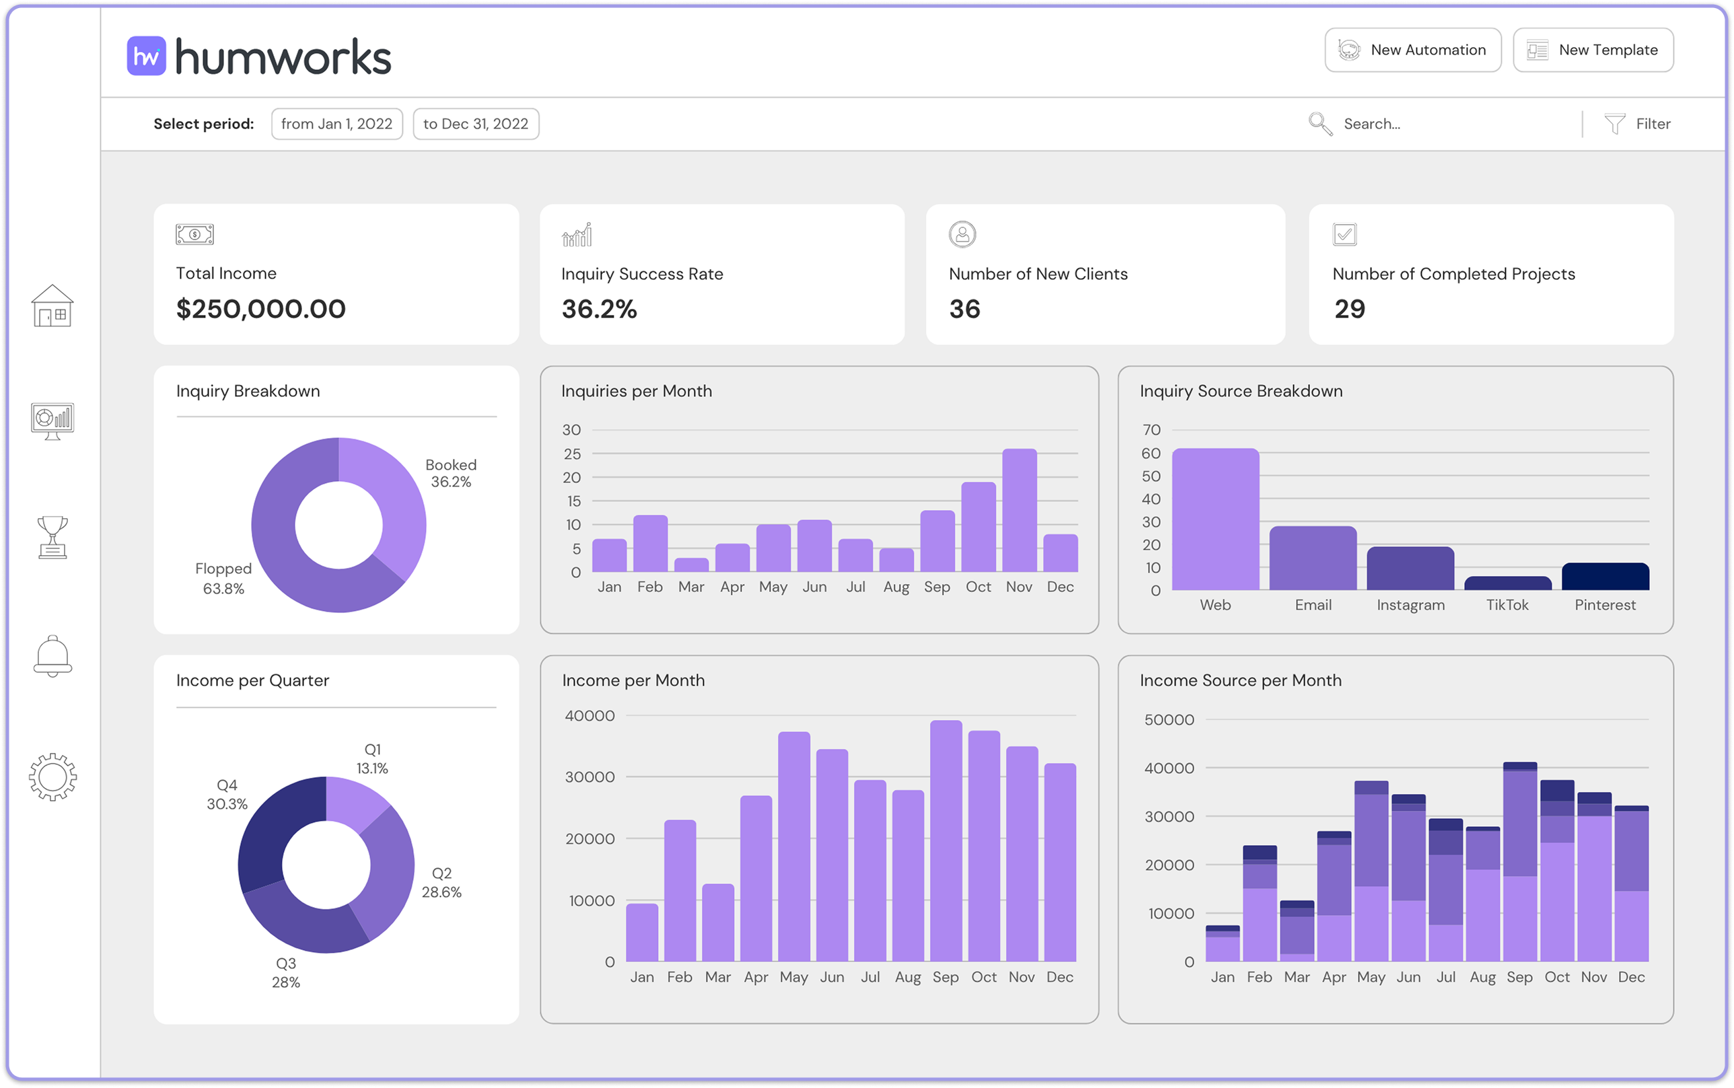Screen dimensions: 1734x1088
Task: Open the analytics dashboard monitor icon
Action: pyautogui.click(x=52, y=421)
